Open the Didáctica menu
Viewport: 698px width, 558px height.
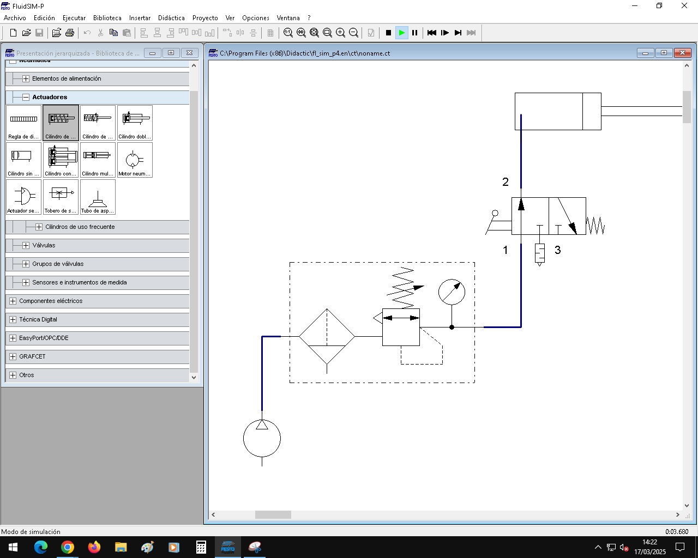(x=171, y=18)
